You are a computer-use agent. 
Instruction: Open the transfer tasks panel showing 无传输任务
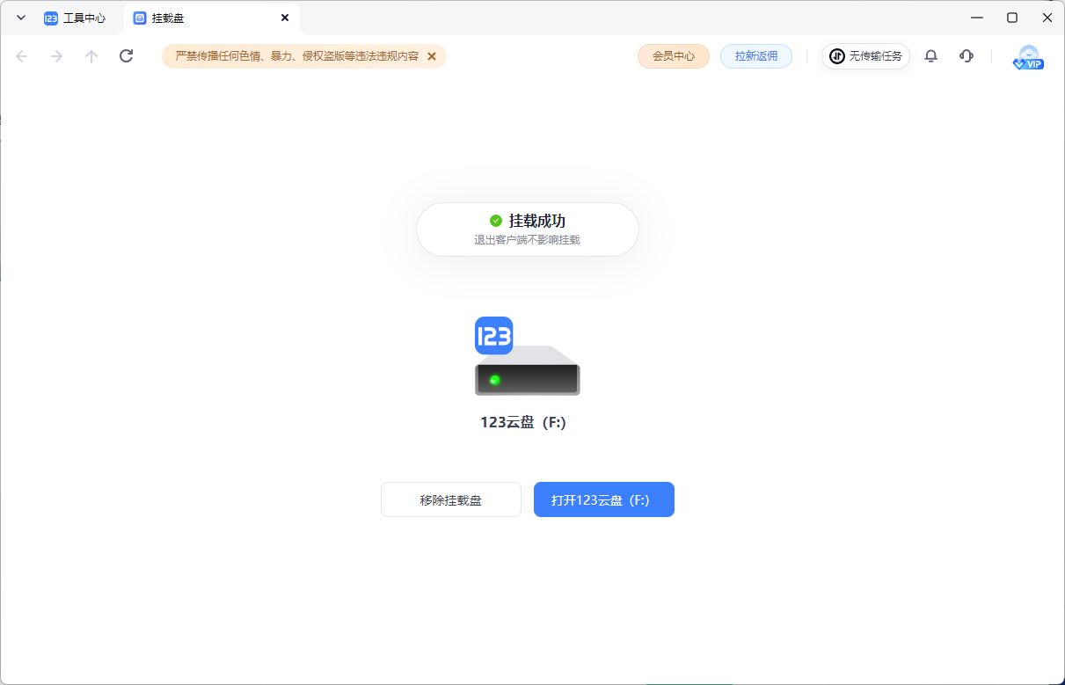pos(865,55)
